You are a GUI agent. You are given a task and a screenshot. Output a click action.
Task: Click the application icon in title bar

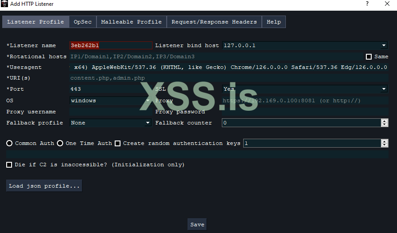click(4, 4)
